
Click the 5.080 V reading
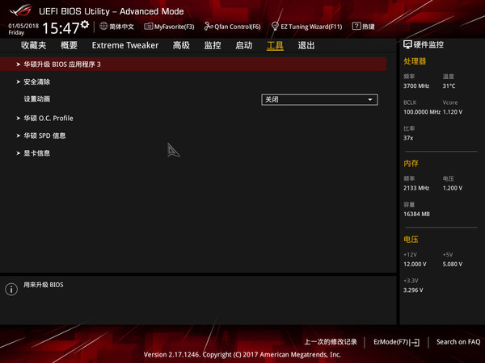(453, 265)
